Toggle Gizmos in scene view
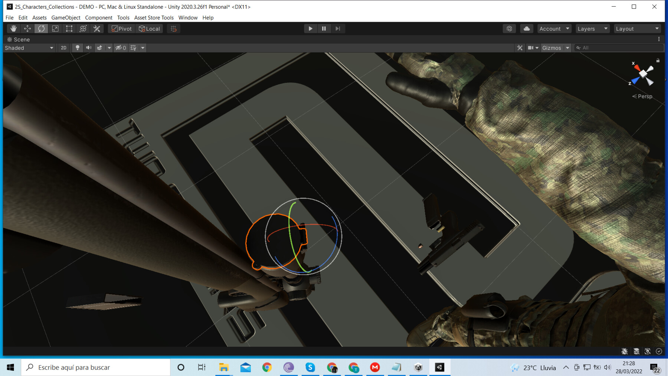The width and height of the screenshot is (668, 376). pos(552,48)
